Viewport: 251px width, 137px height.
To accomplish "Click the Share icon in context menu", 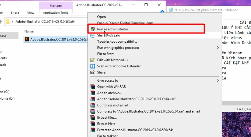I will coord(92,72).
